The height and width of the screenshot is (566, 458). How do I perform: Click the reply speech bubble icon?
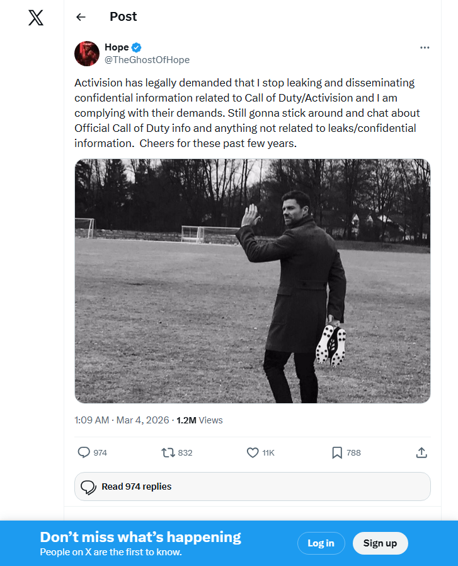[x=84, y=452]
